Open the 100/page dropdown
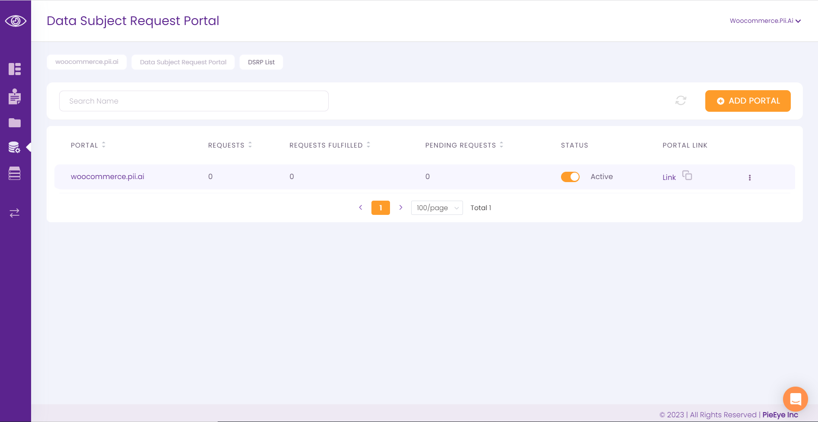Image resolution: width=818 pixels, height=422 pixels. pyautogui.click(x=437, y=208)
